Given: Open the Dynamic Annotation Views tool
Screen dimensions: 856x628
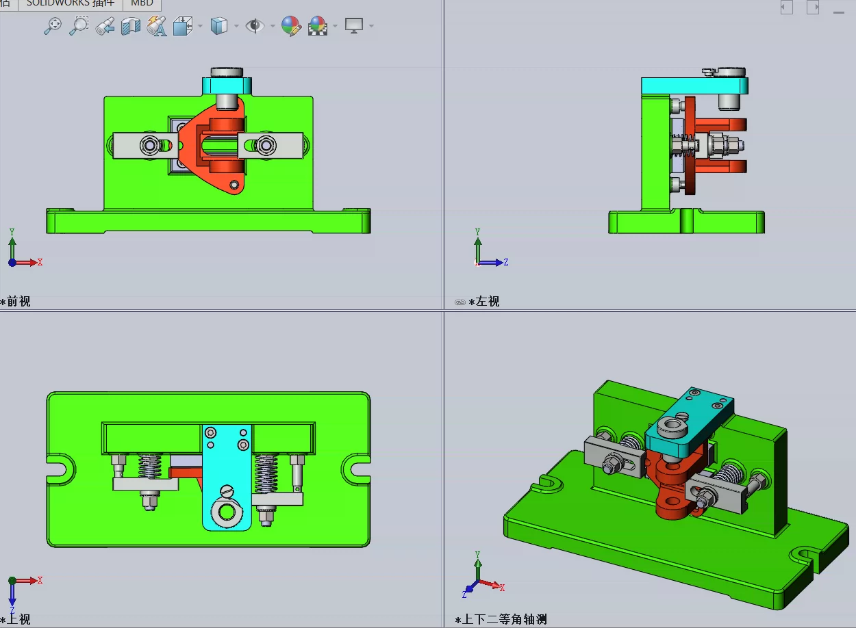Looking at the screenshot, I should point(157,26).
